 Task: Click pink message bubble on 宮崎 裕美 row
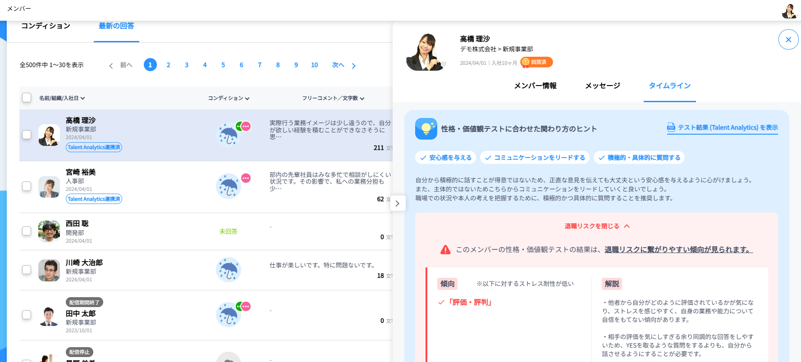[246, 178]
